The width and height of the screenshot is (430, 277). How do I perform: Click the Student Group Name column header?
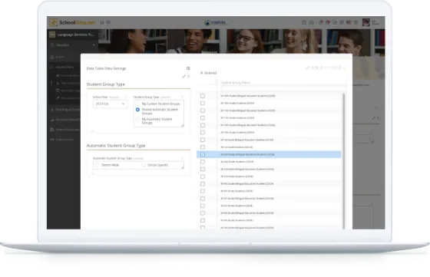click(x=235, y=82)
